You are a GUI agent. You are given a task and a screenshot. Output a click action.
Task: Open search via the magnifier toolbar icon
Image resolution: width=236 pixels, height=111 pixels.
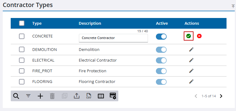[x=16, y=96]
